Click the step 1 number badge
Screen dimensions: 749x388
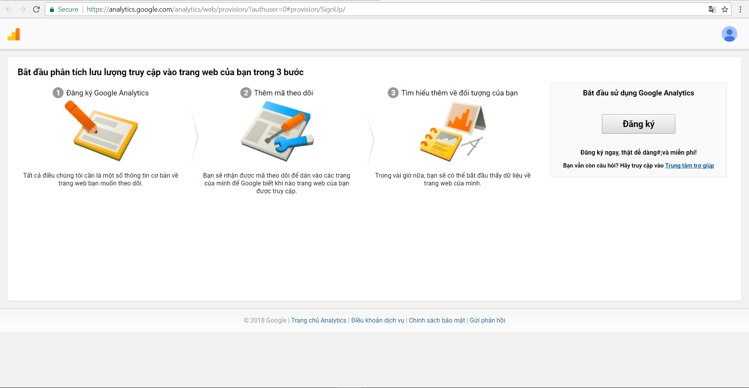pyautogui.click(x=58, y=93)
